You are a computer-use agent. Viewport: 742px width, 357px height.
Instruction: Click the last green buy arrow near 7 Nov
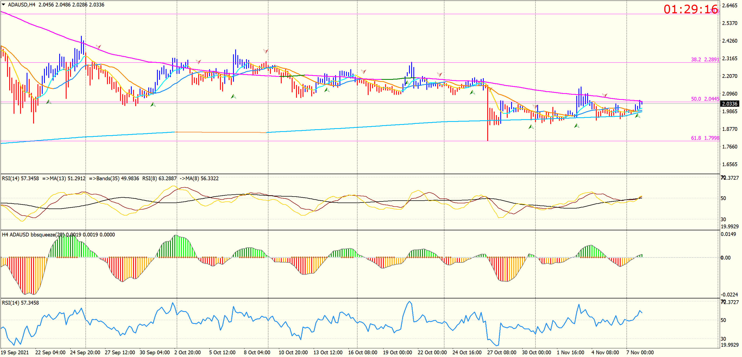tap(637, 115)
